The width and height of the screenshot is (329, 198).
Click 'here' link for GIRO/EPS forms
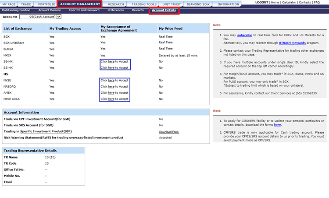pyautogui.click(x=277, y=125)
